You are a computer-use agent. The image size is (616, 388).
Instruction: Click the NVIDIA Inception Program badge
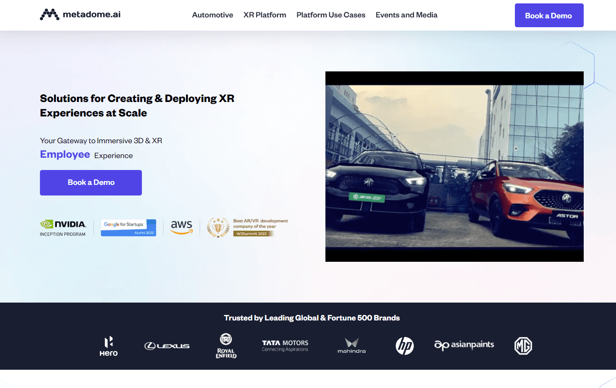(x=63, y=228)
